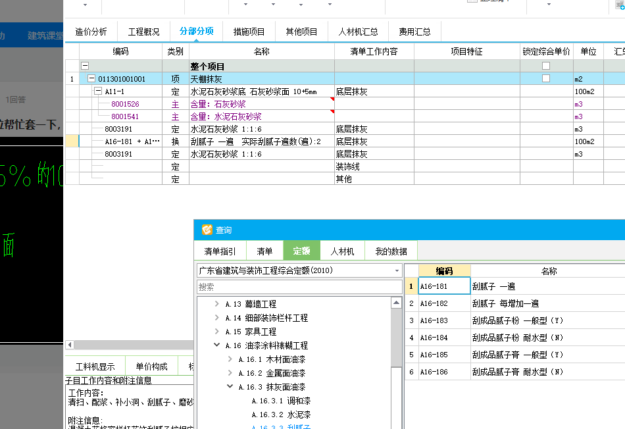The width and height of the screenshot is (625, 429).
Task: Collapse the A.16.3 抹灰面油漆 node
Action: click(x=230, y=386)
